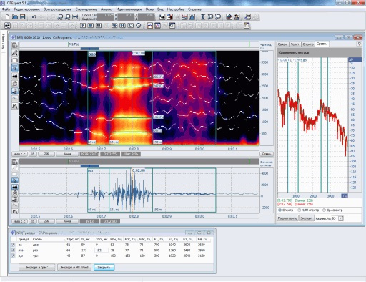Open the Воспроизведение menu
366x282 pixels.
[x=57, y=9]
